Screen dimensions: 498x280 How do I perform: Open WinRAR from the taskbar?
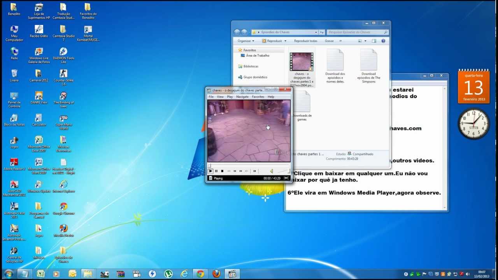120,274
